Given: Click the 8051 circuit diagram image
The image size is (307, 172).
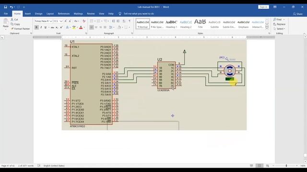Looking at the screenshot, I should click(154, 85).
